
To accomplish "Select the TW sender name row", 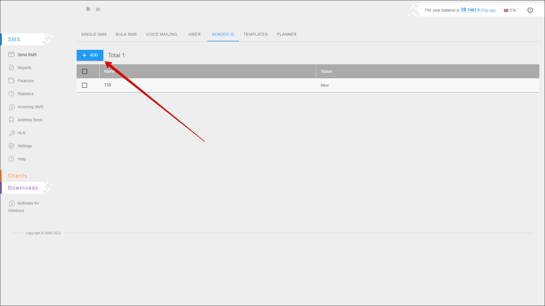I will coord(108,85).
